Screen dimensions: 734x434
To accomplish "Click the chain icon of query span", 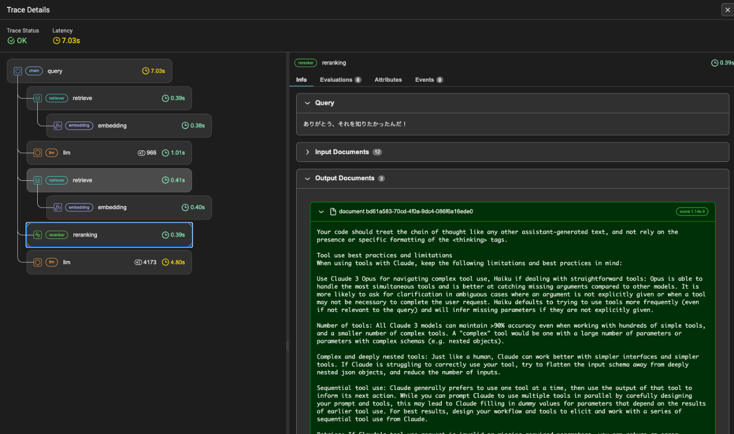I will click(x=17, y=71).
